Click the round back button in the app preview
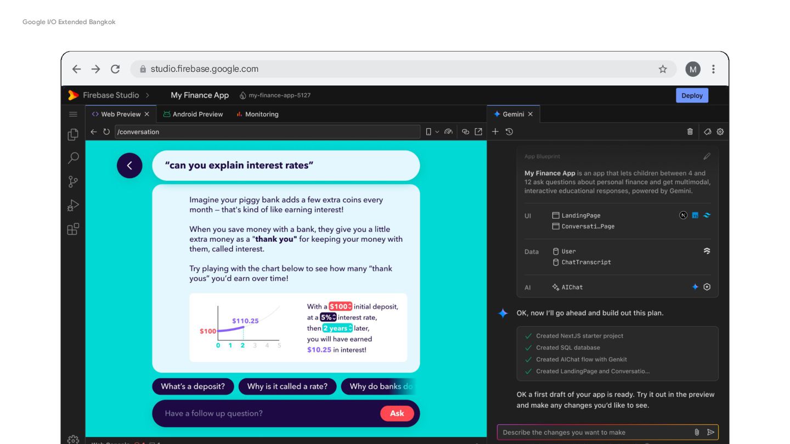This screenshot has width=790, height=444. pyautogui.click(x=129, y=166)
